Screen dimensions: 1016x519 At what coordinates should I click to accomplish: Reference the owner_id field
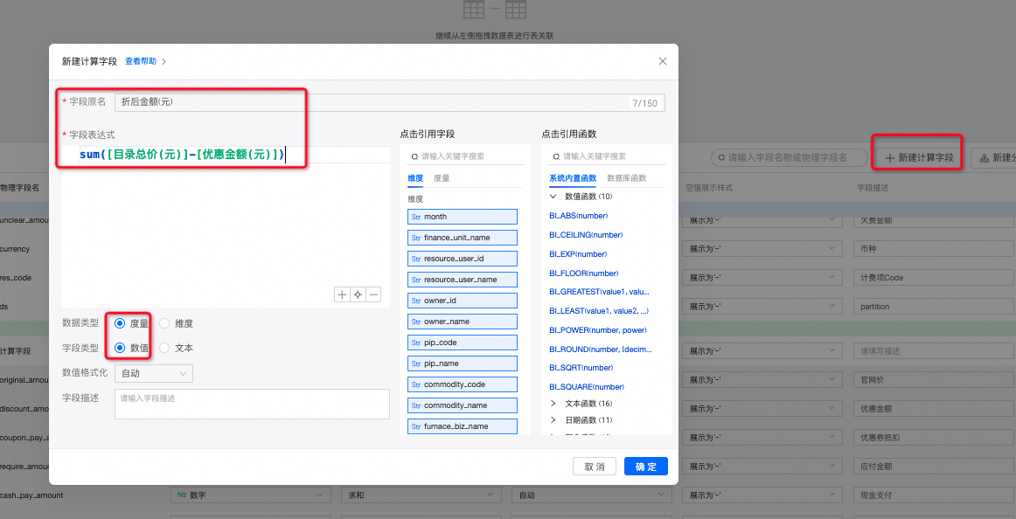coord(462,301)
